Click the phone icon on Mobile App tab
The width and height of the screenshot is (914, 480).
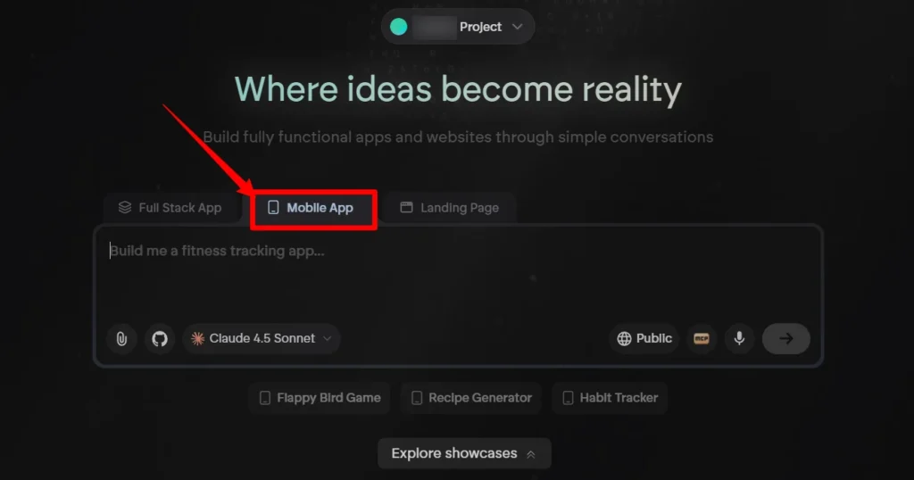[x=273, y=207]
